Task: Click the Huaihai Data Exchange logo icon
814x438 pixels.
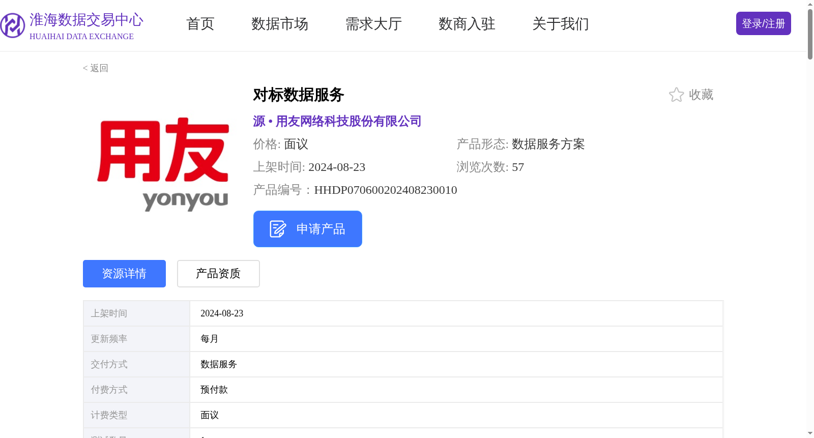Action: tap(13, 25)
